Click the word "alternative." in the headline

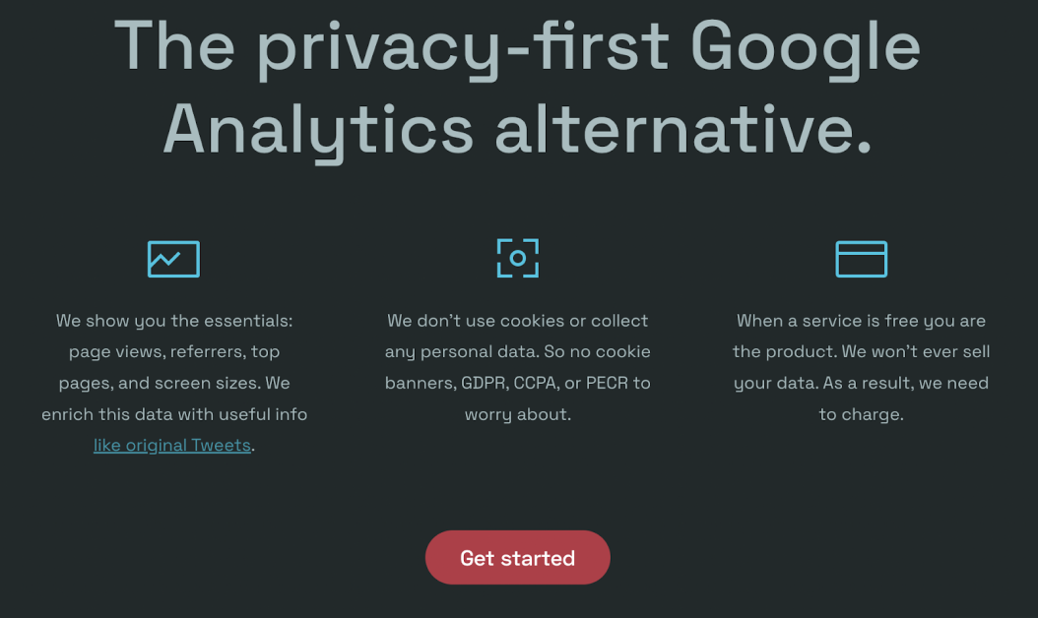coord(683,131)
